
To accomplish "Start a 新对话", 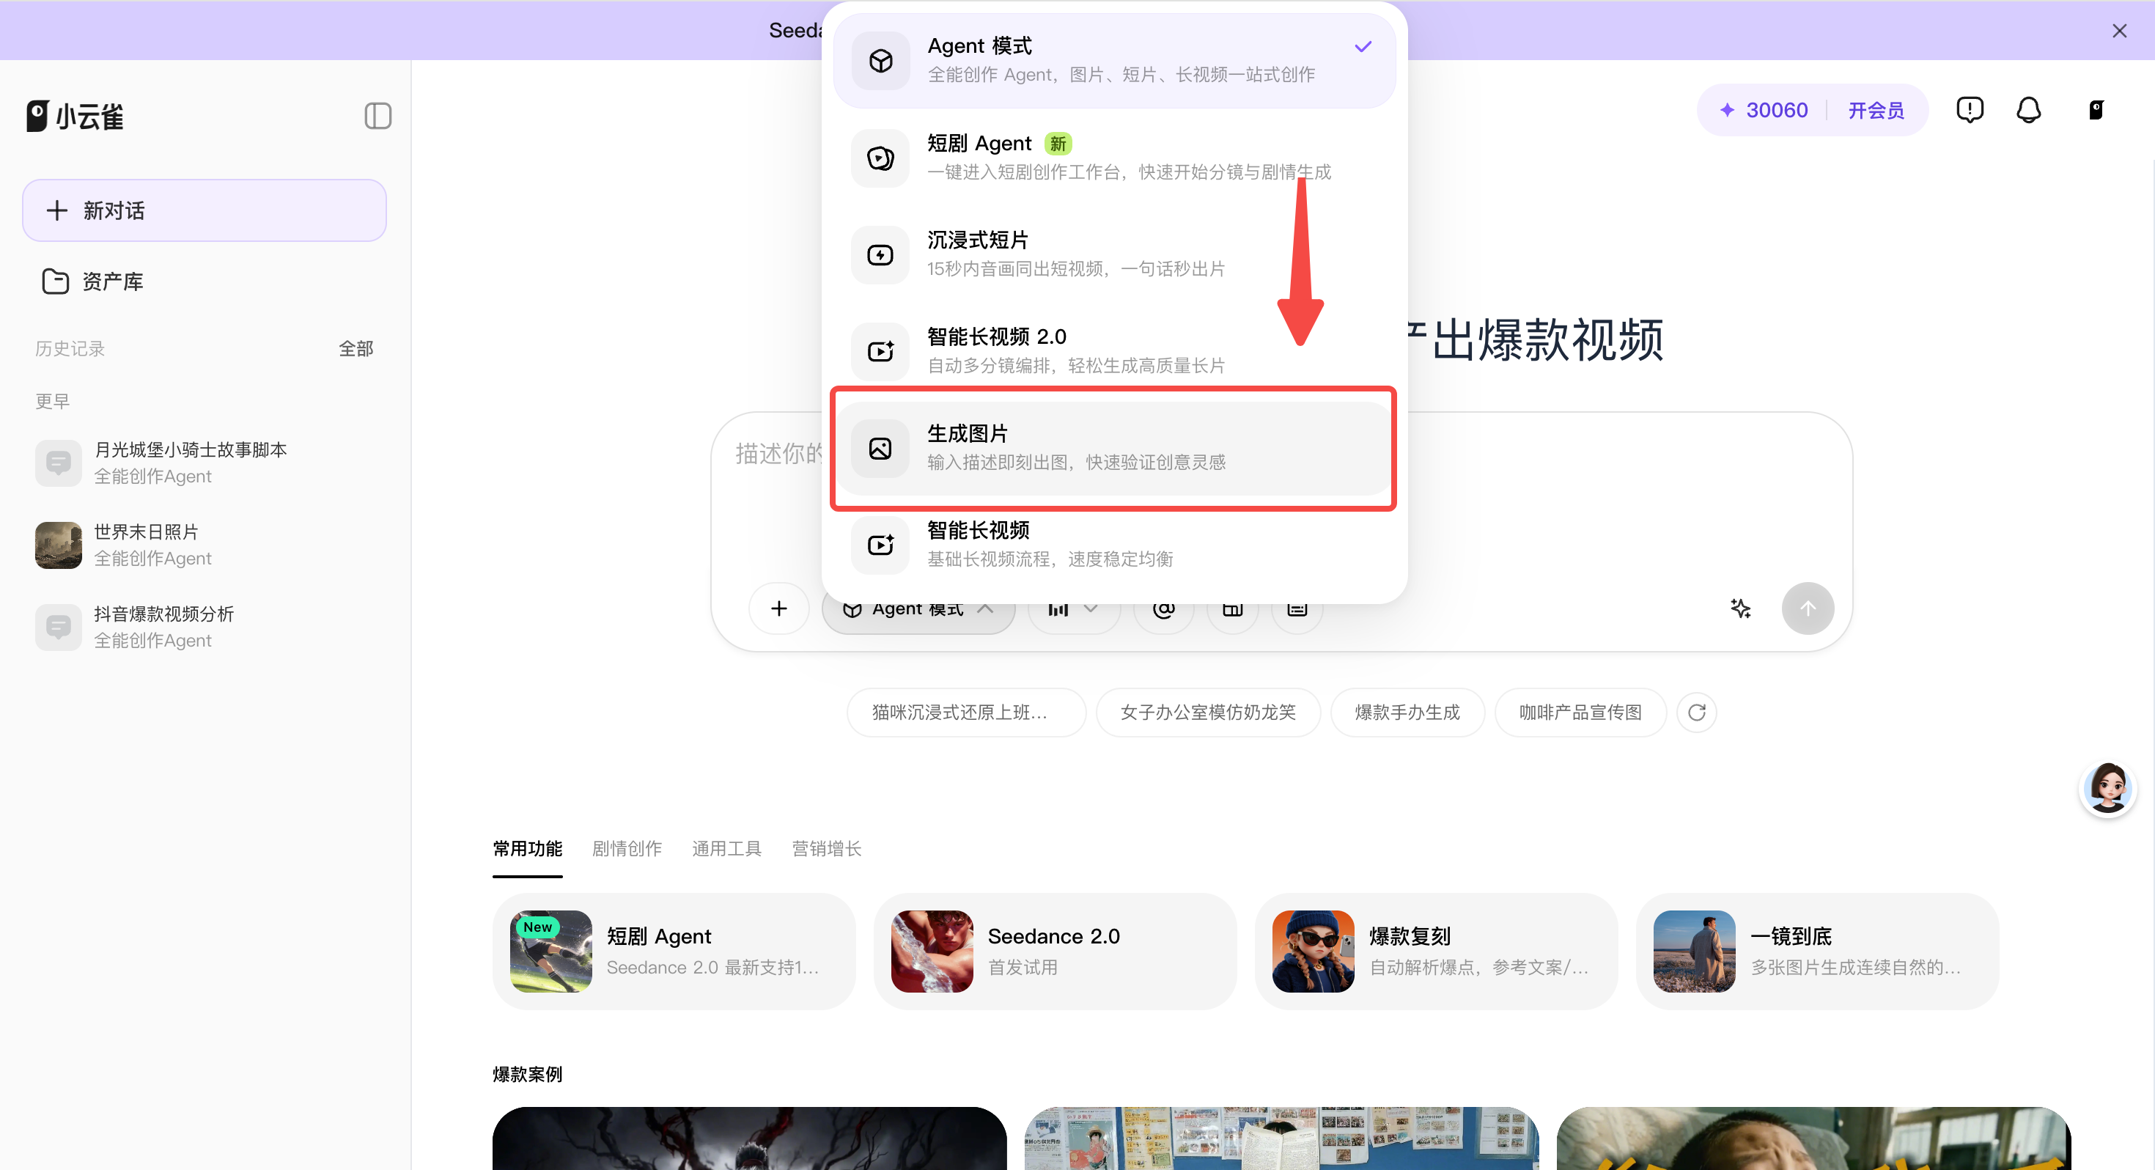I will (x=204, y=210).
